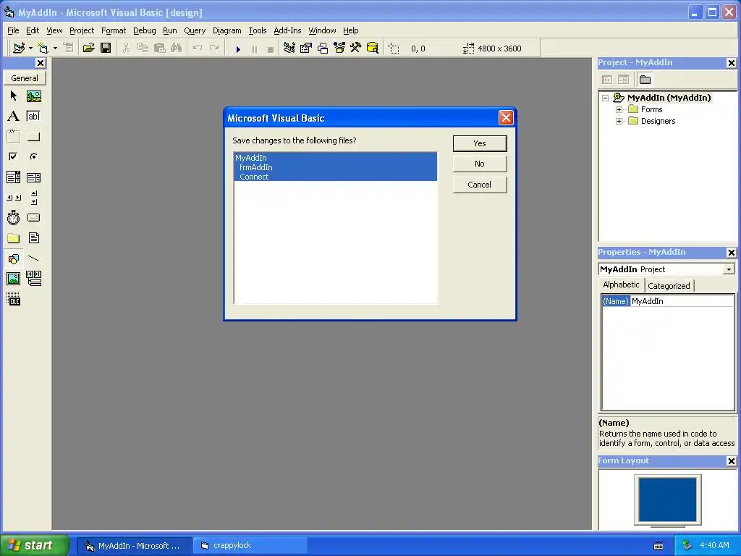
Task: Click the Toolbox hammer-and-wrench toolbar icon
Action: click(x=356, y=48)
